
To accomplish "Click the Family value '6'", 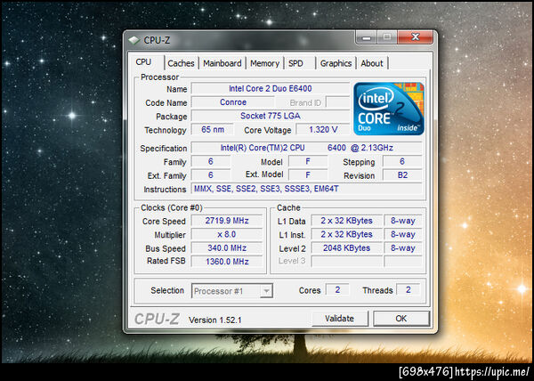I will coord(211,161).
